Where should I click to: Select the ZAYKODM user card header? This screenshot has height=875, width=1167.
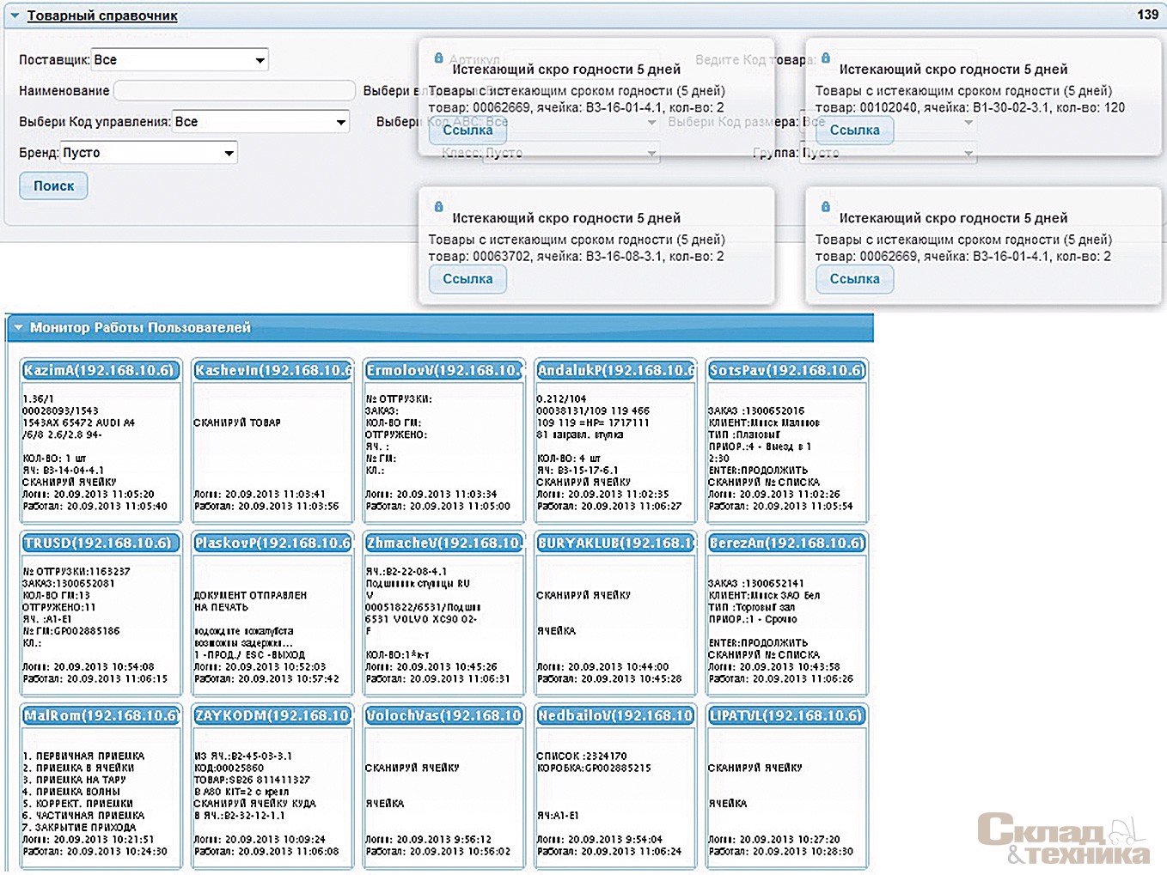[272, 716]
